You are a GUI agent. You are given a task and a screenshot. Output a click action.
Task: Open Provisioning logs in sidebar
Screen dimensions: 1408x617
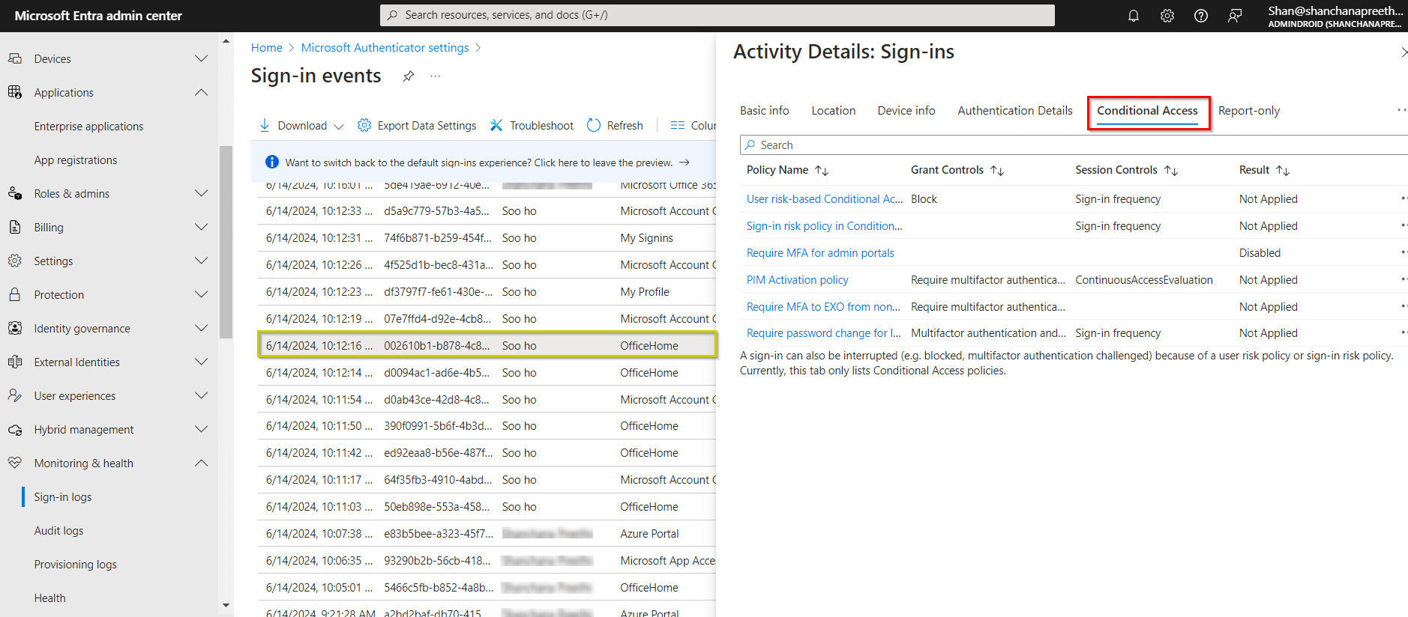[75, 565]
